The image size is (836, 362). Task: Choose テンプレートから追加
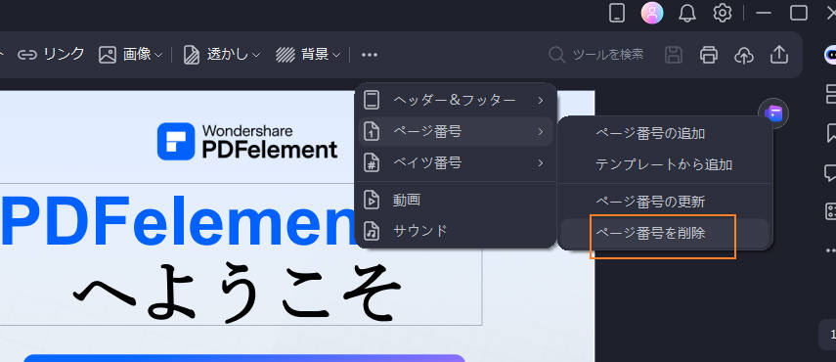[x=665, y=164]
